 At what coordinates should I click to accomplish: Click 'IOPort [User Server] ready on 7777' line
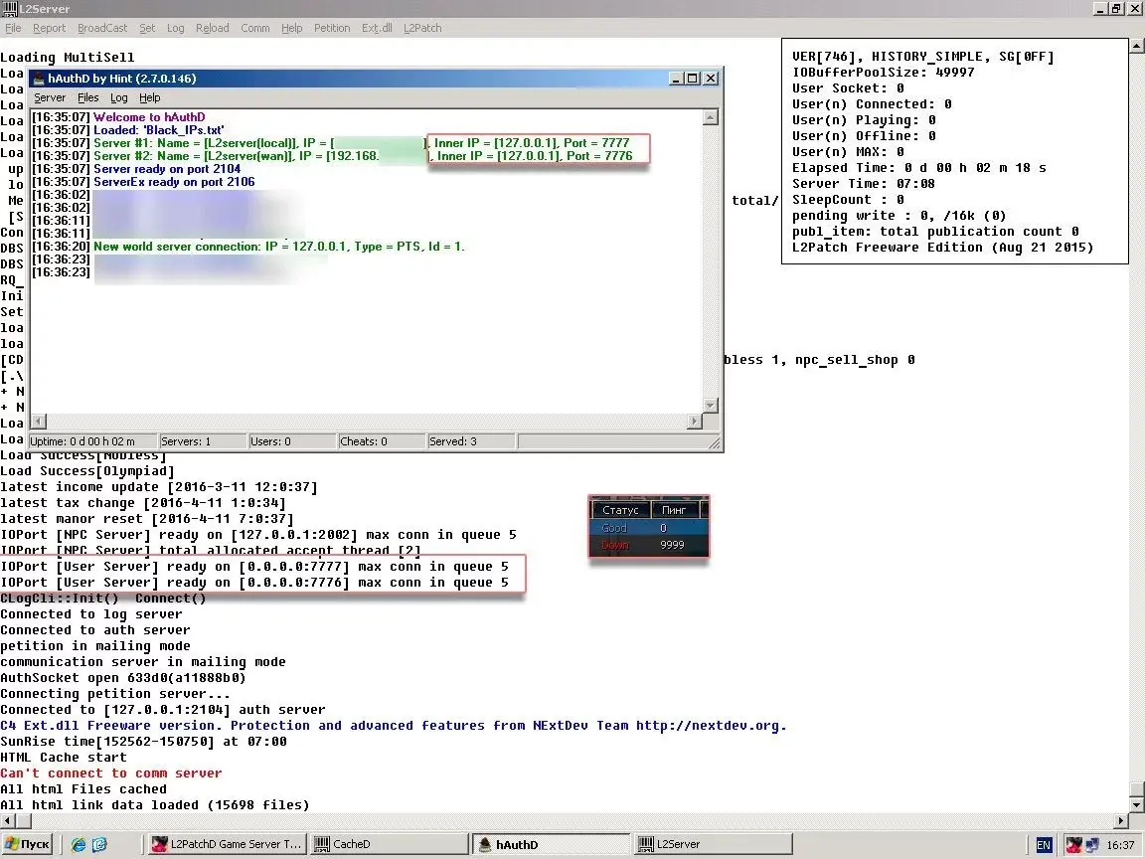pyautogui.click(x=254, y=567)
